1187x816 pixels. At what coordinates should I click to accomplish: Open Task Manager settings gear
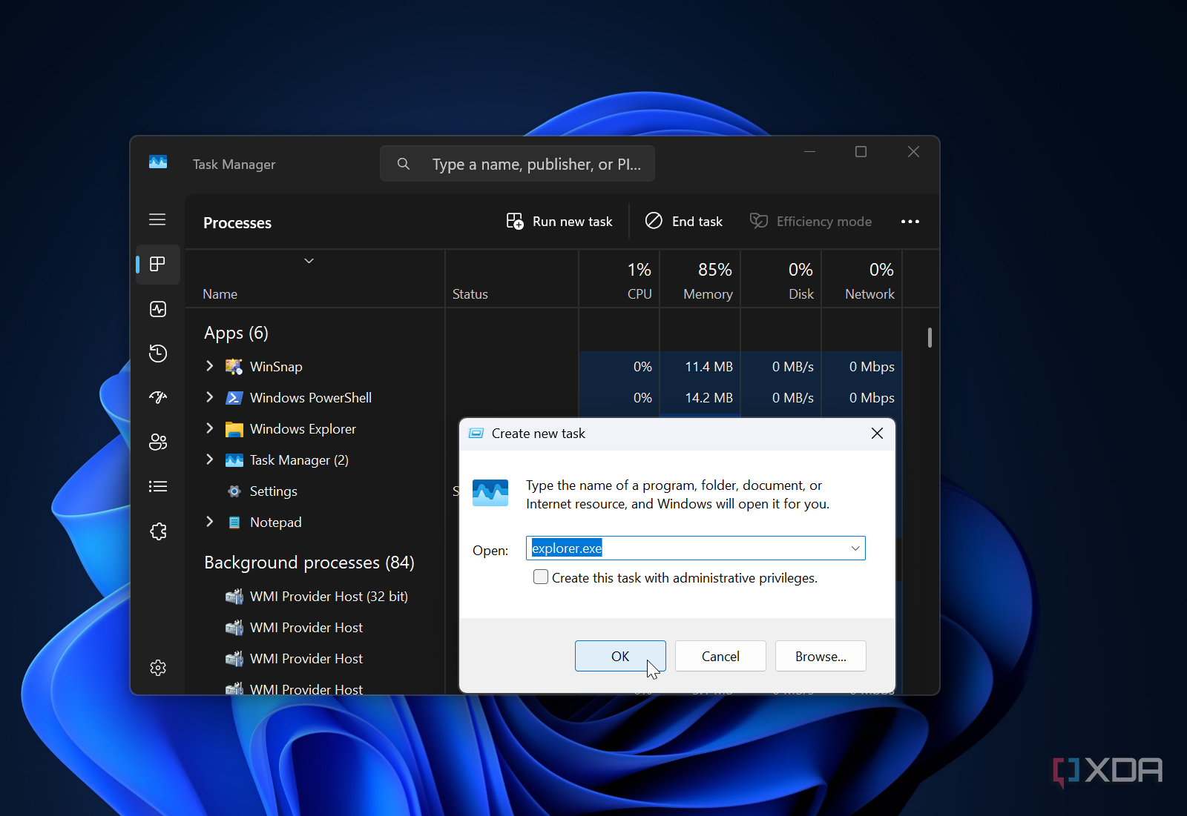tap(158, 668)
